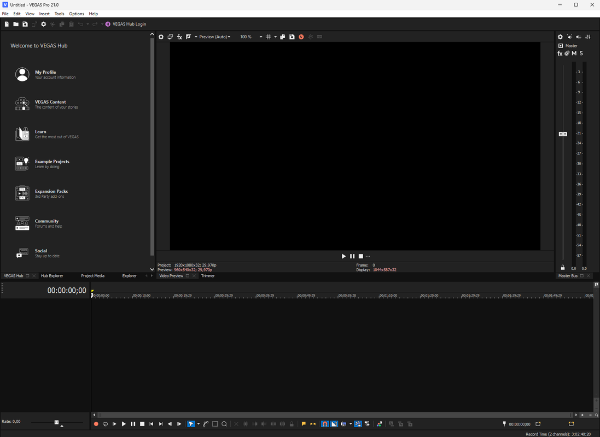Open Split Screen View dropdown arrow
The height and width of the screenshot is (437, 600).
[x=196, y=37]
